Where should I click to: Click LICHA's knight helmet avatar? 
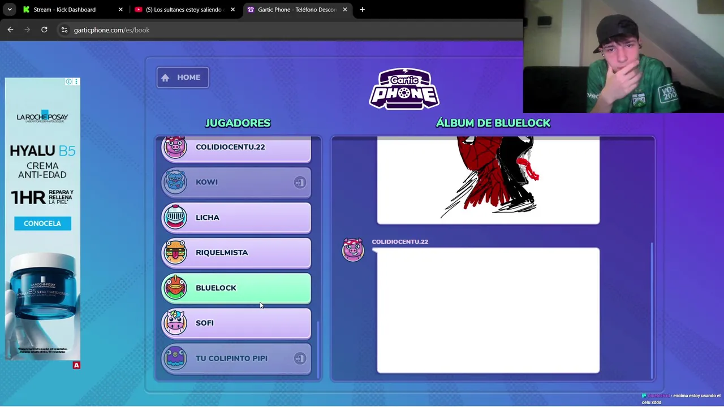tap(175, 217)
